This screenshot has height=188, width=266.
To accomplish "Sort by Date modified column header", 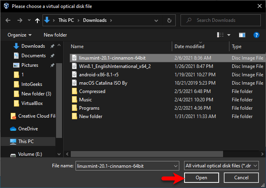I will (189, 47).
